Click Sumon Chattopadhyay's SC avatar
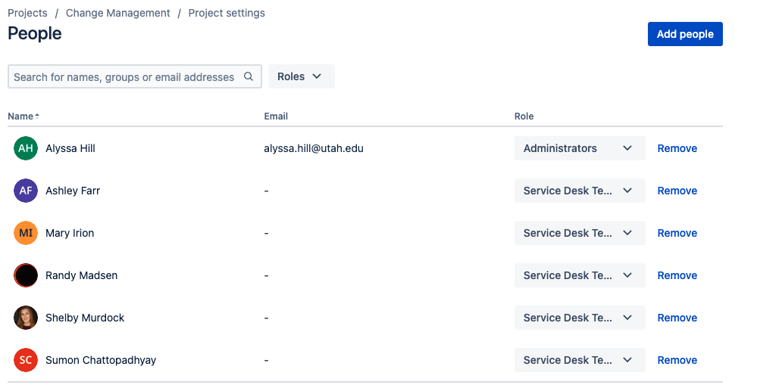 click(26, 360)
